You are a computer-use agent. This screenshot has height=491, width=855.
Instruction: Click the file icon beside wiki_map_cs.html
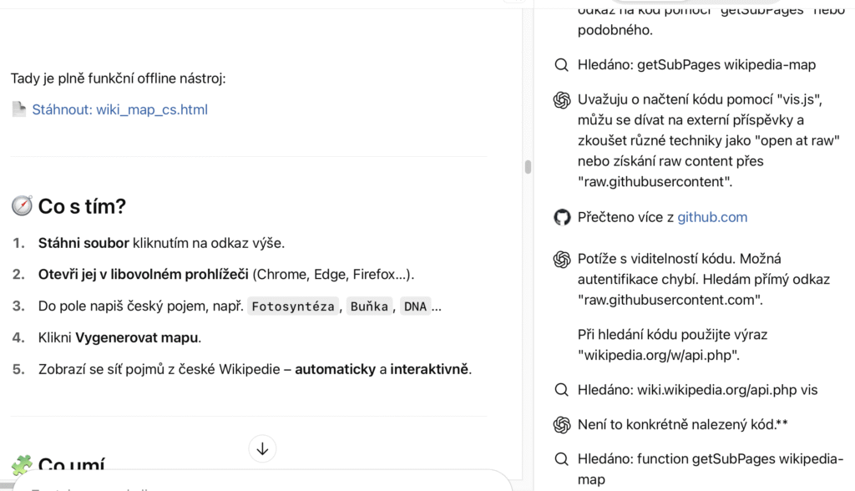[x=19, y=109]
